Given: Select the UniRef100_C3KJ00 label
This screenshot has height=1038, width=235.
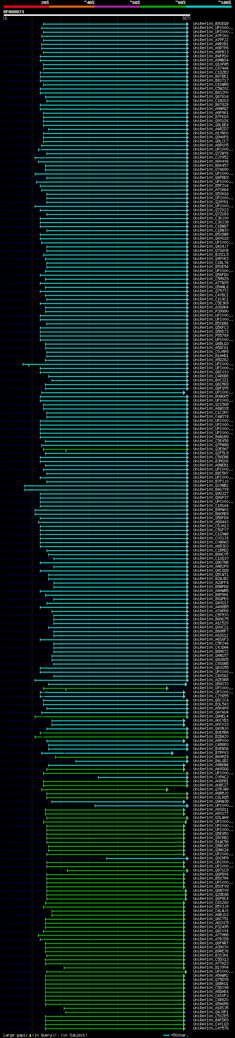Looking at the screenshot, I should click(x=211, y=218).
